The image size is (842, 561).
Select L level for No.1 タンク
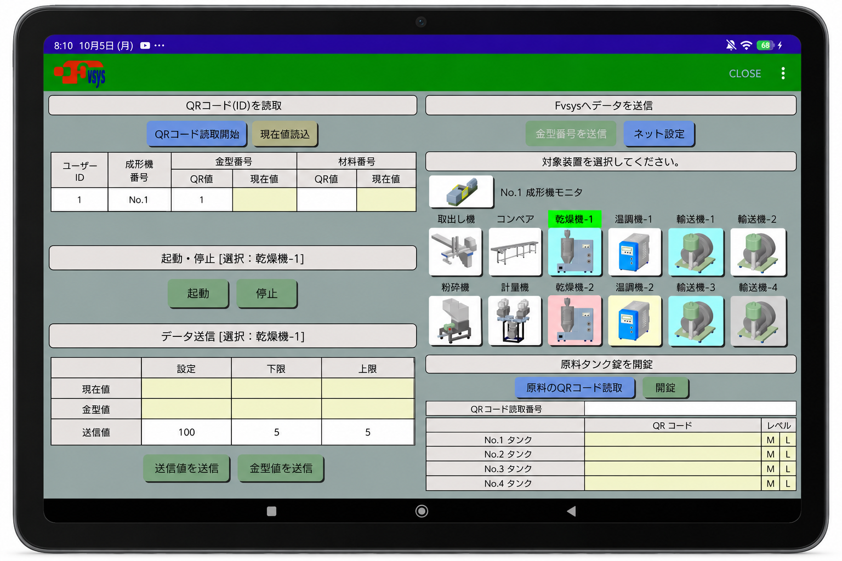(788, 440)
